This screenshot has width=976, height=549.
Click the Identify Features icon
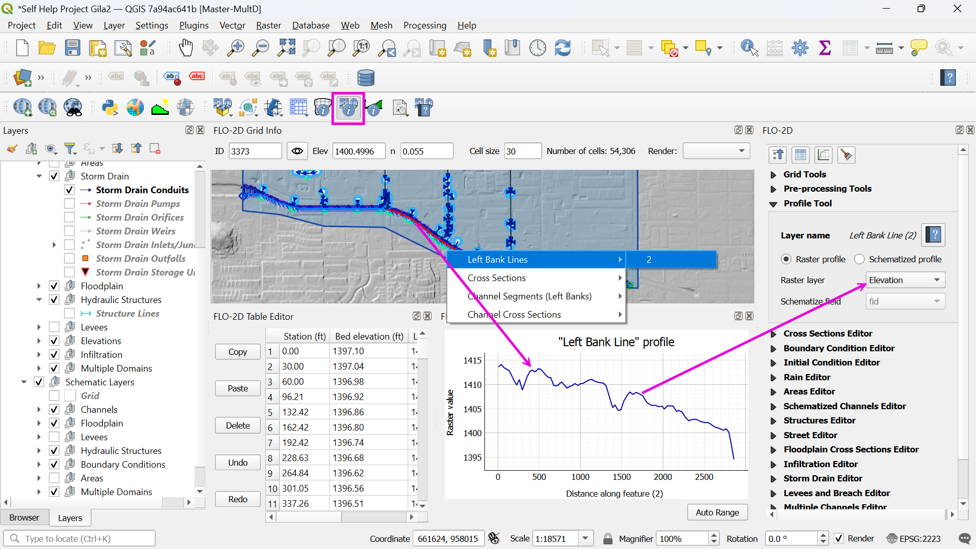[749, 48]
